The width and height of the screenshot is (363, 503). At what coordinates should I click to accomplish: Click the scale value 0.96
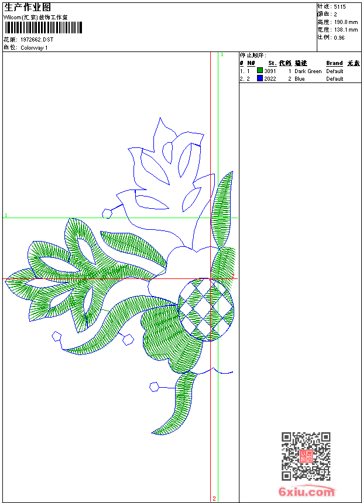pyautogui.click(x=339, y=37)
